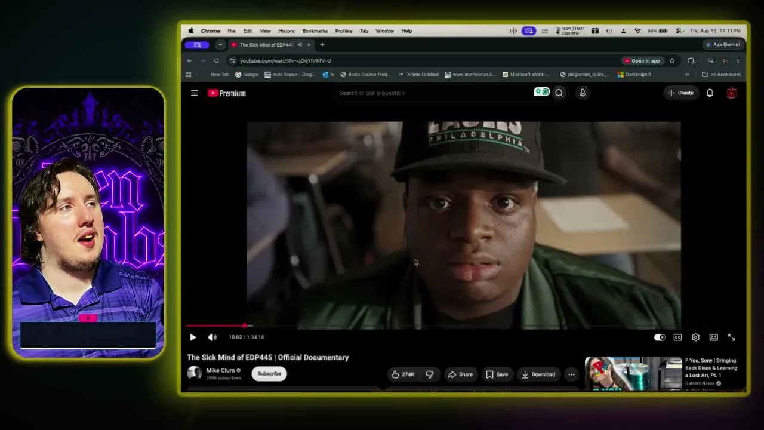Click the address bar URL
The image size is (764, 430).
tap(285, 60)
